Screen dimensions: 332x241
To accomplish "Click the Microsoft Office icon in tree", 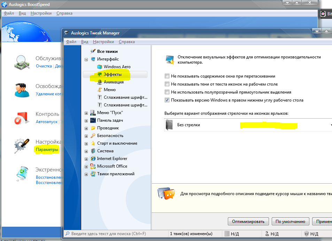I will (x=93, y=166).
